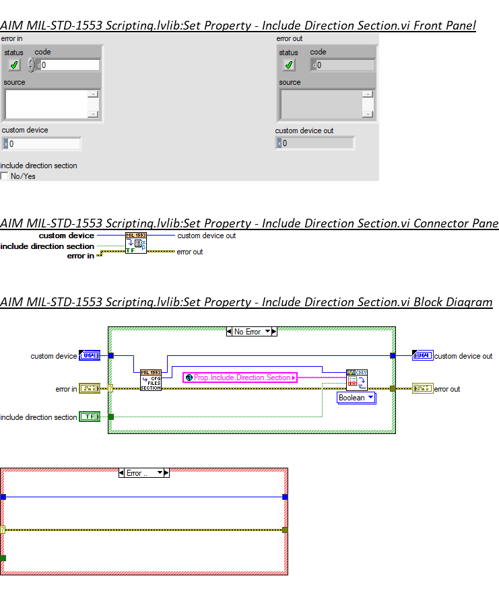This screenshot has width=499, height=609.
Task: Select the custom device U64 input terminal
Action: (90, 355)
